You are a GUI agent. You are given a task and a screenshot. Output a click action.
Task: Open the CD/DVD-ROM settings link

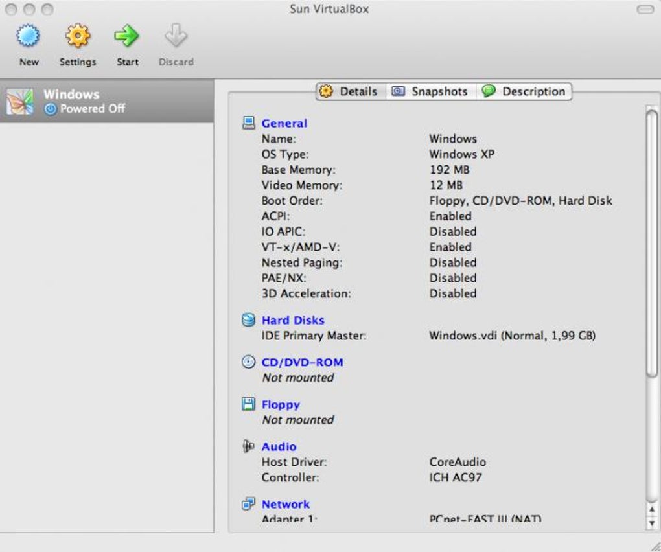tap(302, 362)
